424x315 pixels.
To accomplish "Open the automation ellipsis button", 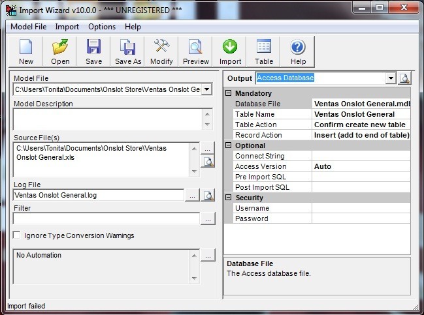I will pyautogui.click(x=208, y=256).
